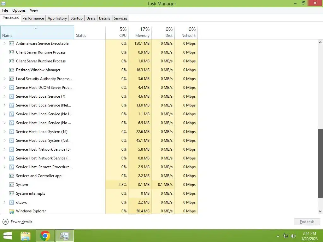Viewport: 323px width, 242px height.
Task: Switch to the Services tab
Action: tap(120, 18)
